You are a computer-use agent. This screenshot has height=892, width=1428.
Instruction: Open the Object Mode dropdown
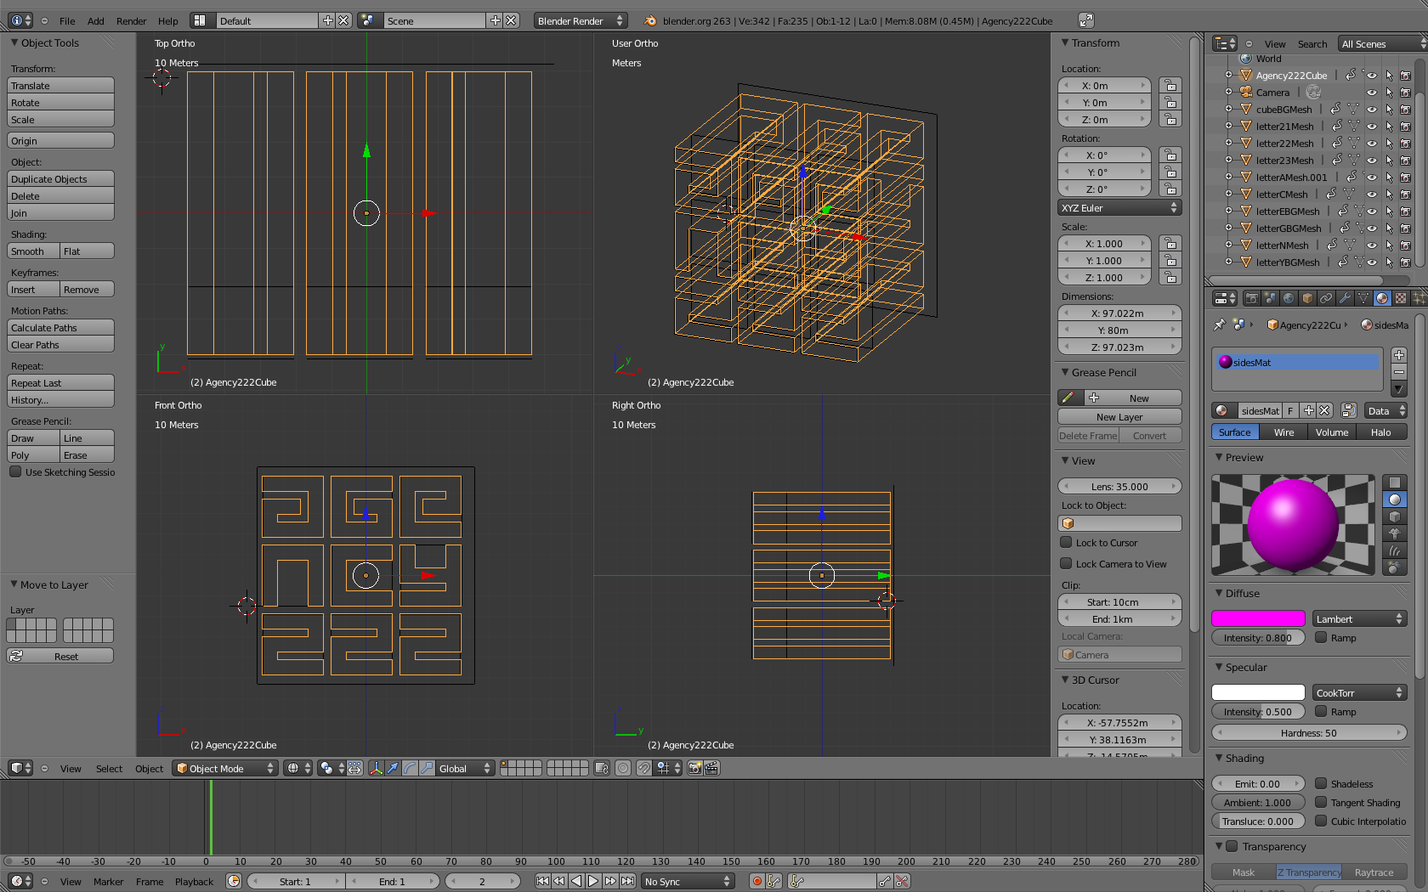[225, 768]
